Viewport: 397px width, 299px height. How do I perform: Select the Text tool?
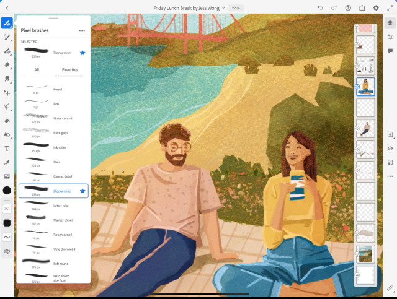coord(7,149)
